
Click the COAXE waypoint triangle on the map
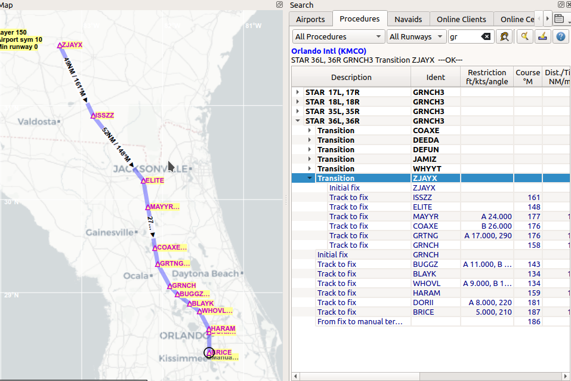pyautogui.click(x=155, y=248)
